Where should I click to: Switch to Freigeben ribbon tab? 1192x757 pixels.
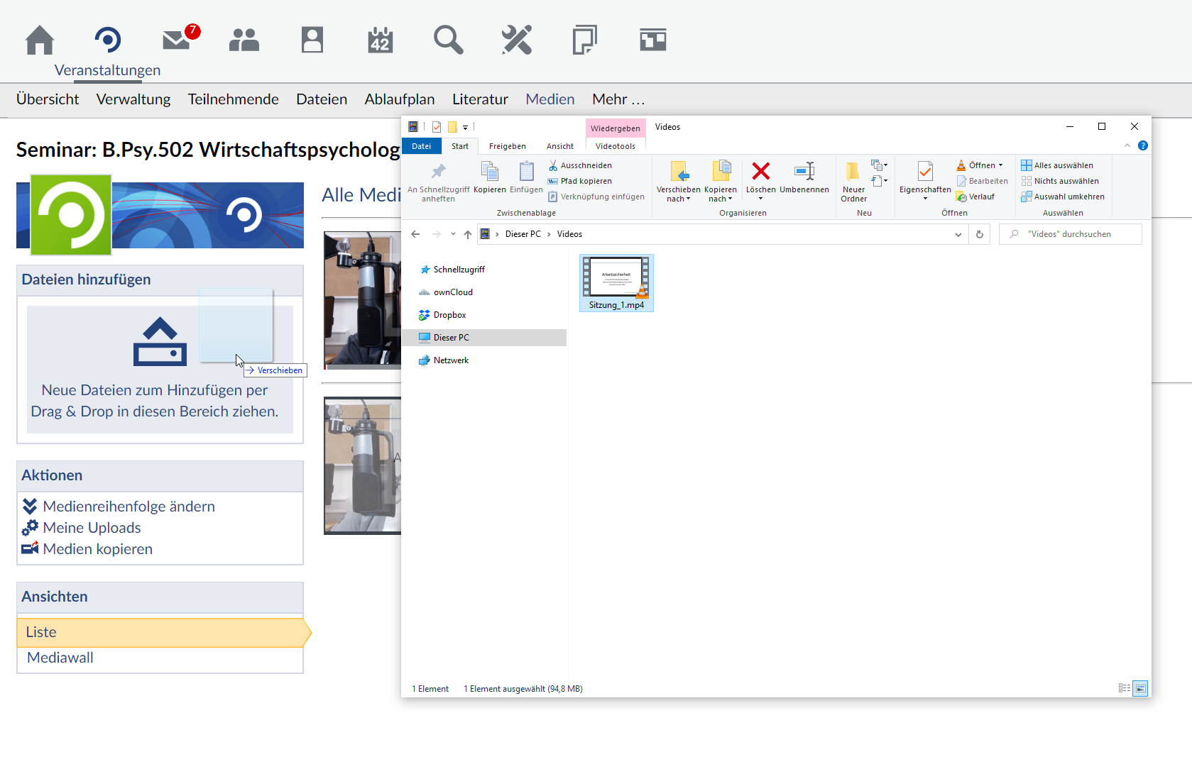(x=508, y=146)
